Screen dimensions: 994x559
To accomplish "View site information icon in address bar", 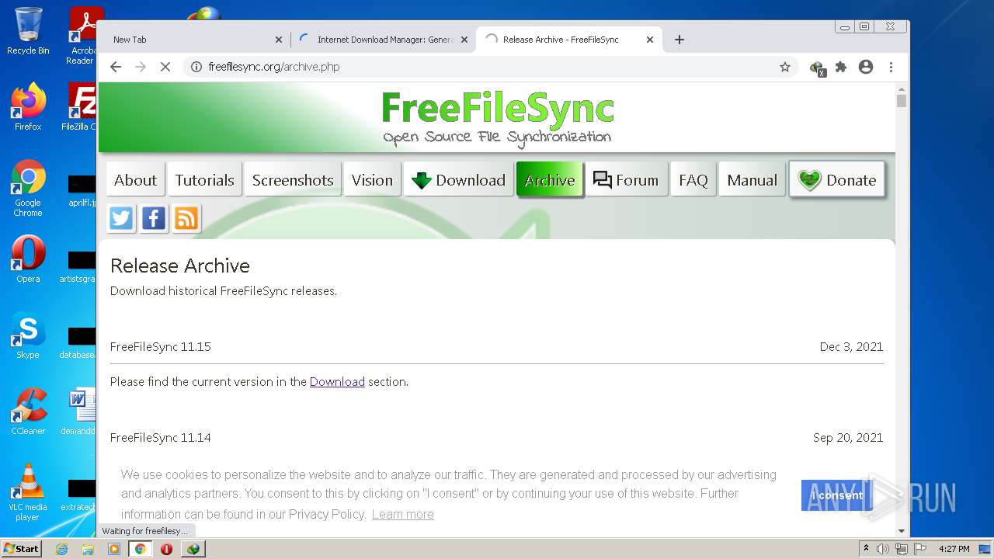I will 196,67.
